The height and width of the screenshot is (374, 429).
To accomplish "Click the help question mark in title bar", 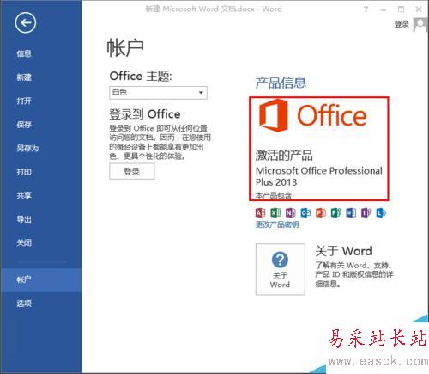I will click(366, 9).
